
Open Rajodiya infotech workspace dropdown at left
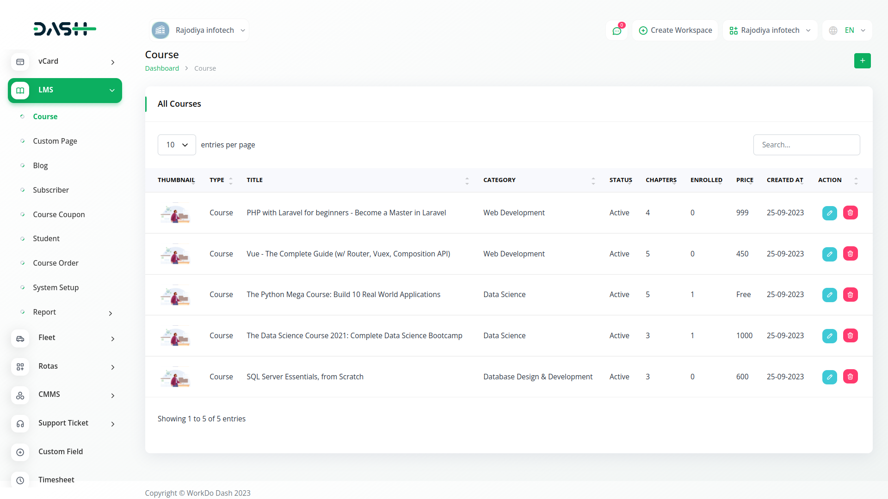tap(199, 30)
